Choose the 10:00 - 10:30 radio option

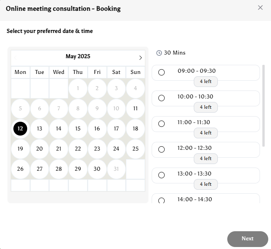tap(161, 98)
